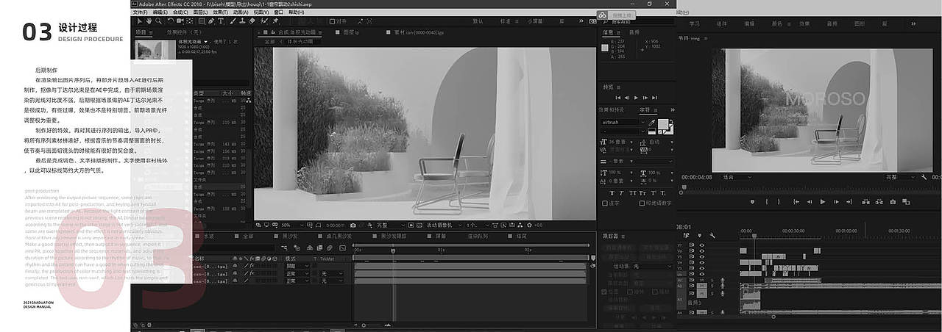Select the Selection arrow tool in After Effects
942x332 pixels.
(140, 21)
